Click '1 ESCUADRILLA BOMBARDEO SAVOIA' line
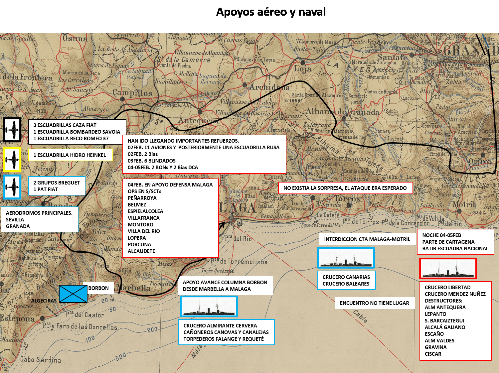Viewport: 499px width, 373px height. [77, 132]
